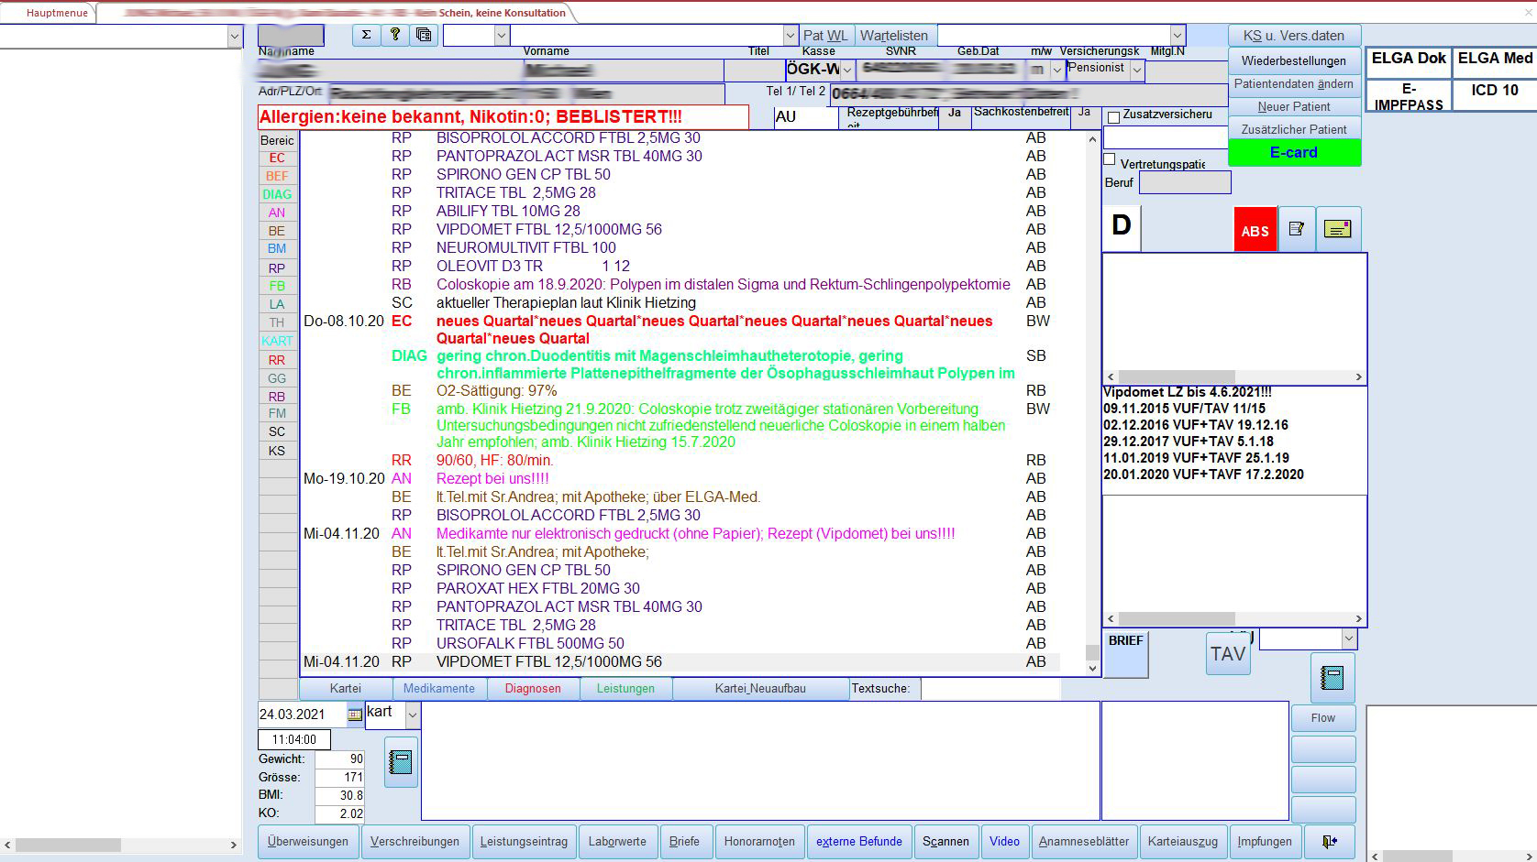Click the Video button
Screen dimensions: 1537x862
1004,842
